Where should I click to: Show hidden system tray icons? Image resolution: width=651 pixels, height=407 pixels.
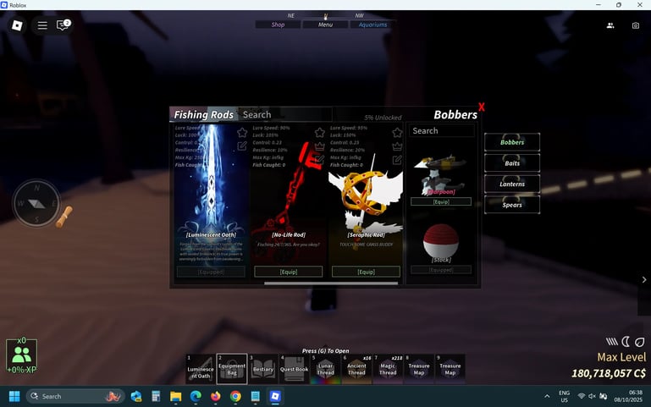(x=547, y=396)
